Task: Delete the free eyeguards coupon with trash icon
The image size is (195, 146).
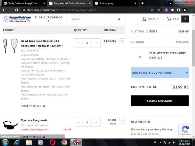Action: click(x=140, y=57)
